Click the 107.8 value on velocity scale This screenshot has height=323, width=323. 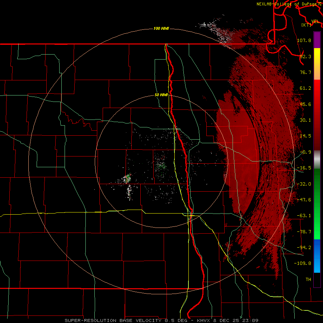coord(304,40)
